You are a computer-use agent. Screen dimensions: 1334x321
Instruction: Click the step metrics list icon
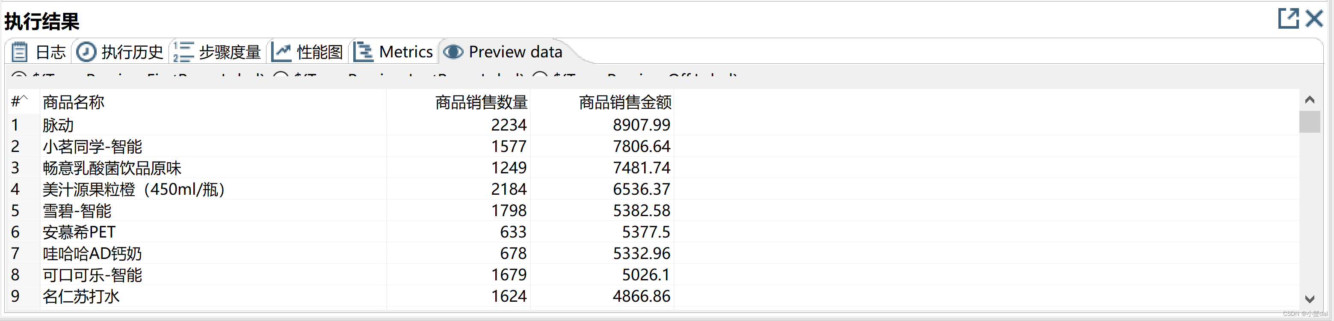(x=183, y=52)
